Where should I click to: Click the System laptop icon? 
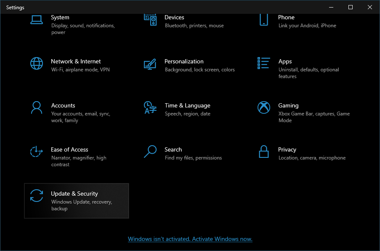point(37,19)
